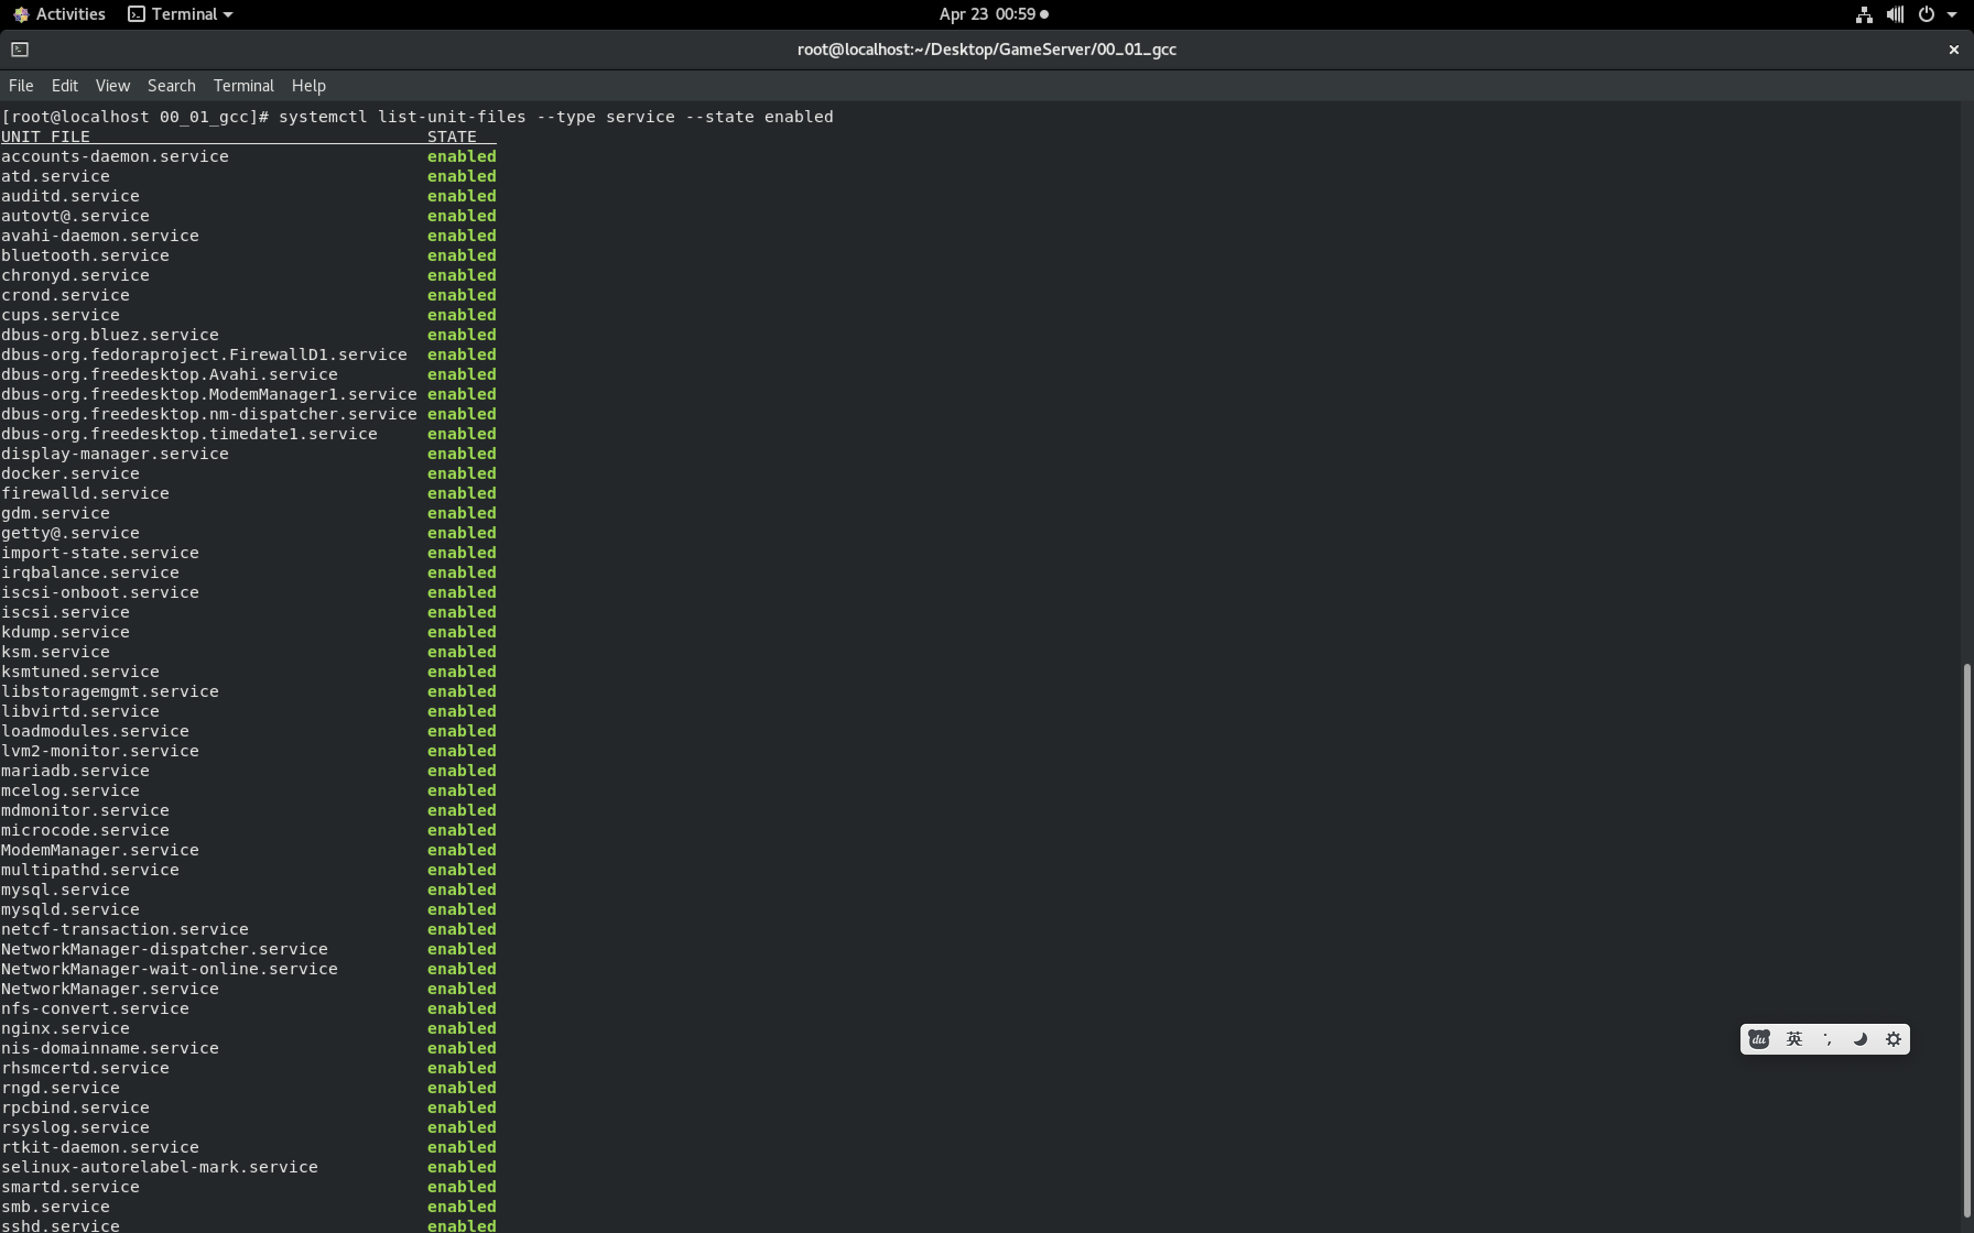Open the Help menu
Image resolution: width=1974 pixels, height=1233 pixels.
tap(308, 86)
